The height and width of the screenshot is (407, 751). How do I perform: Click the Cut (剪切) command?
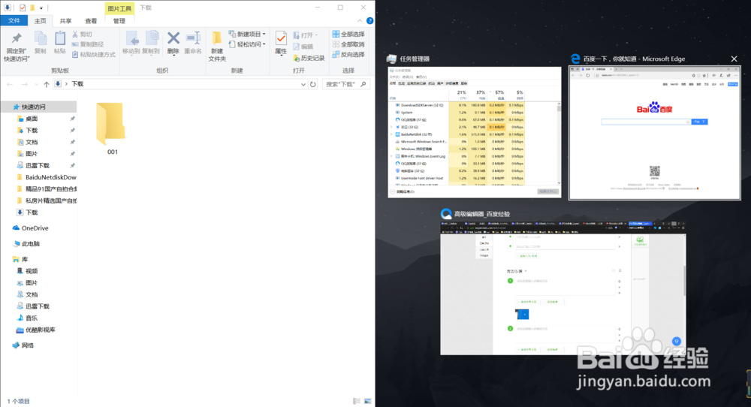[82, 35]
